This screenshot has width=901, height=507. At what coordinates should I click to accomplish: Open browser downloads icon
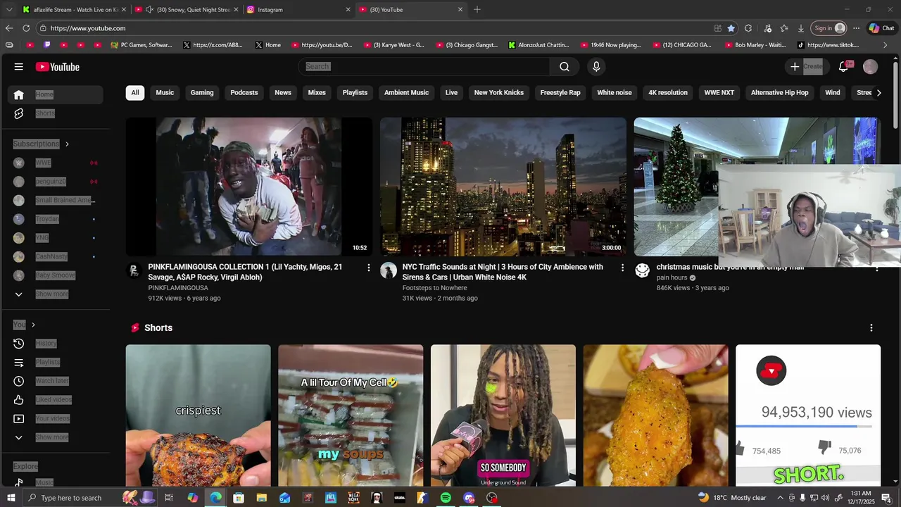801,28
